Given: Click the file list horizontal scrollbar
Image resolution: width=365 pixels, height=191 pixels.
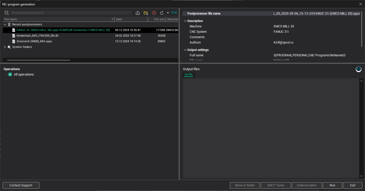Looking at the screenshot, I should (38, 60).
